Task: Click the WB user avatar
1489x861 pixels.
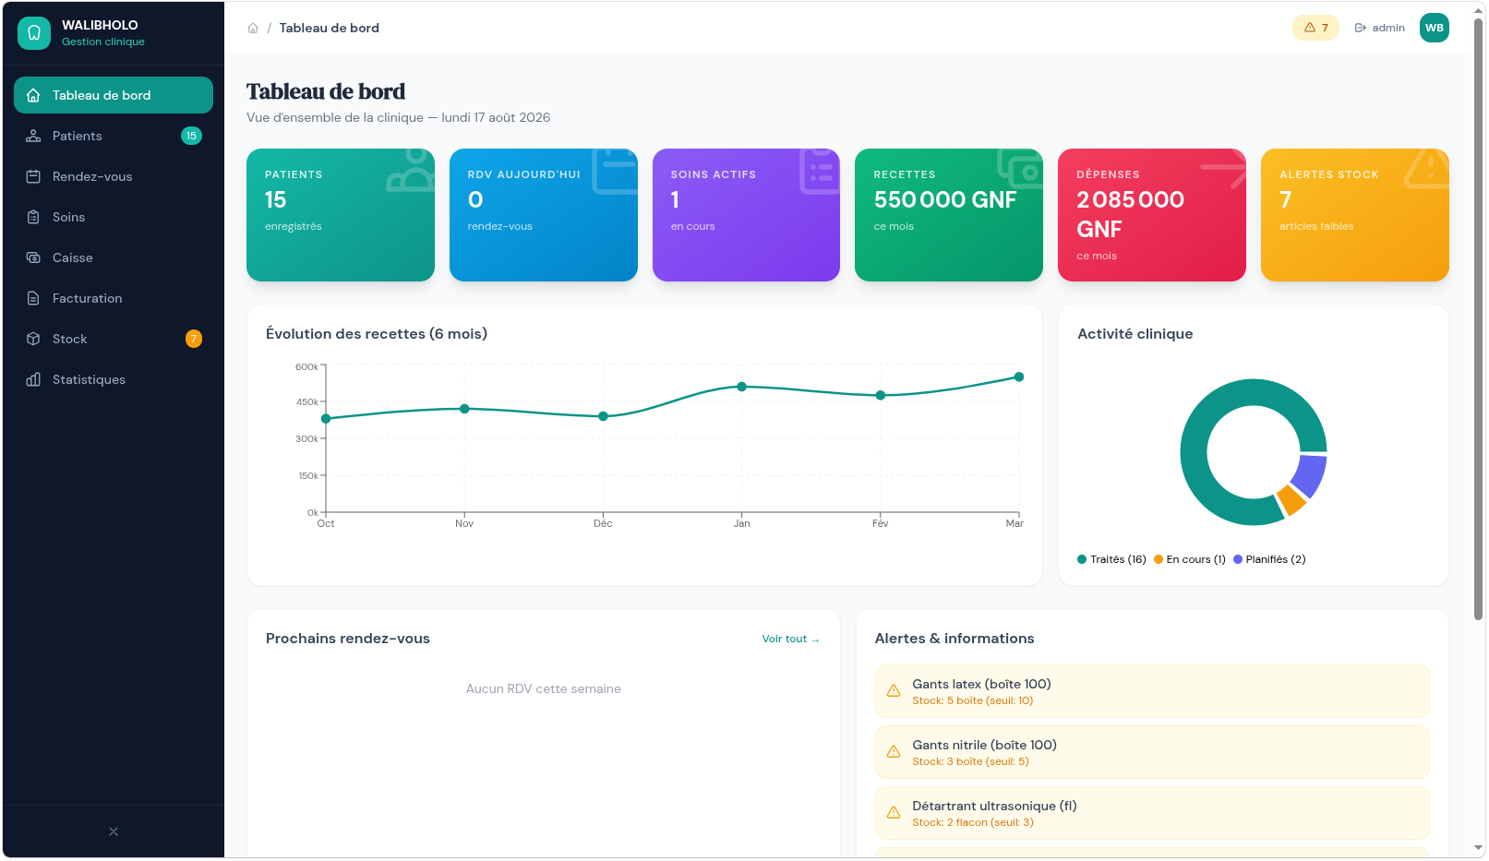Action: tap(1435, 28)
